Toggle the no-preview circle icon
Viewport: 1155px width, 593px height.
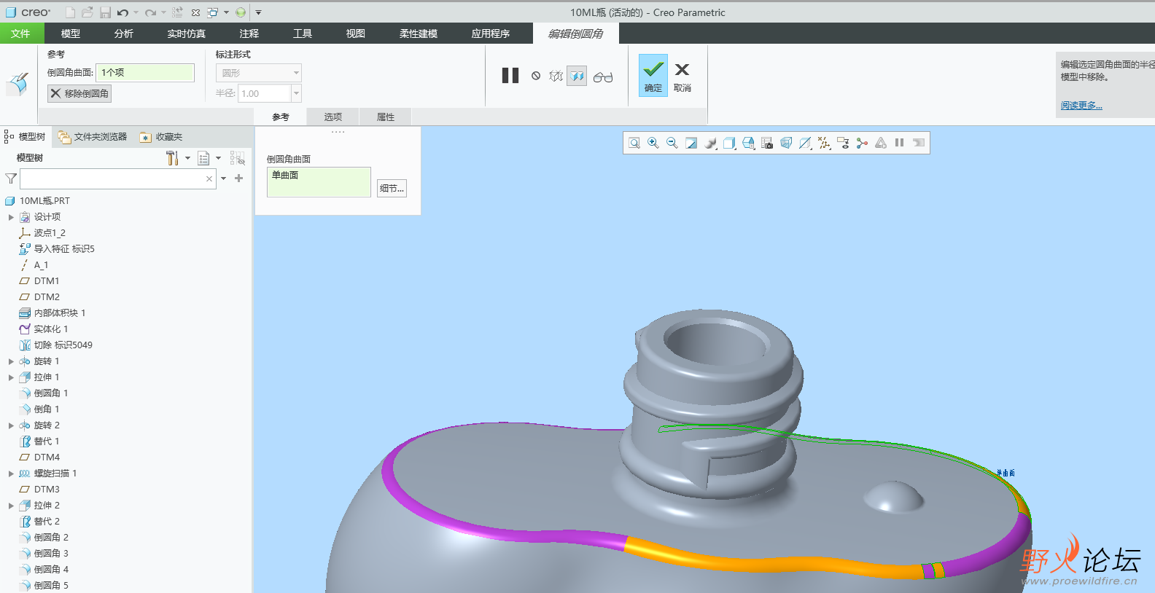536,76
